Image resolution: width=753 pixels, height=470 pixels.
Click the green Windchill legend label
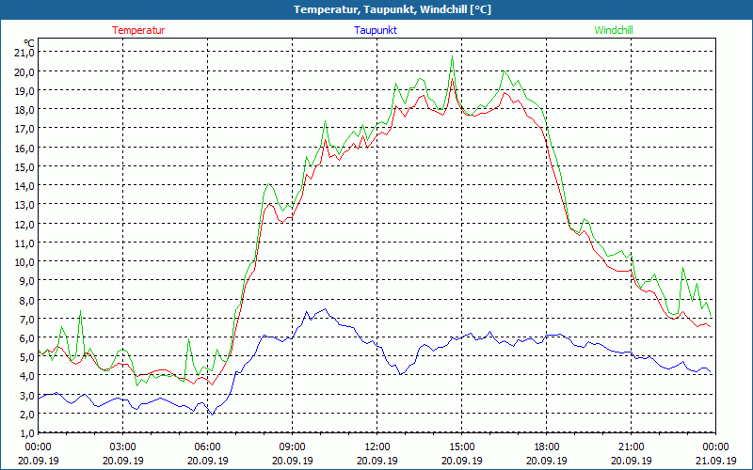[x=614, y=30]
